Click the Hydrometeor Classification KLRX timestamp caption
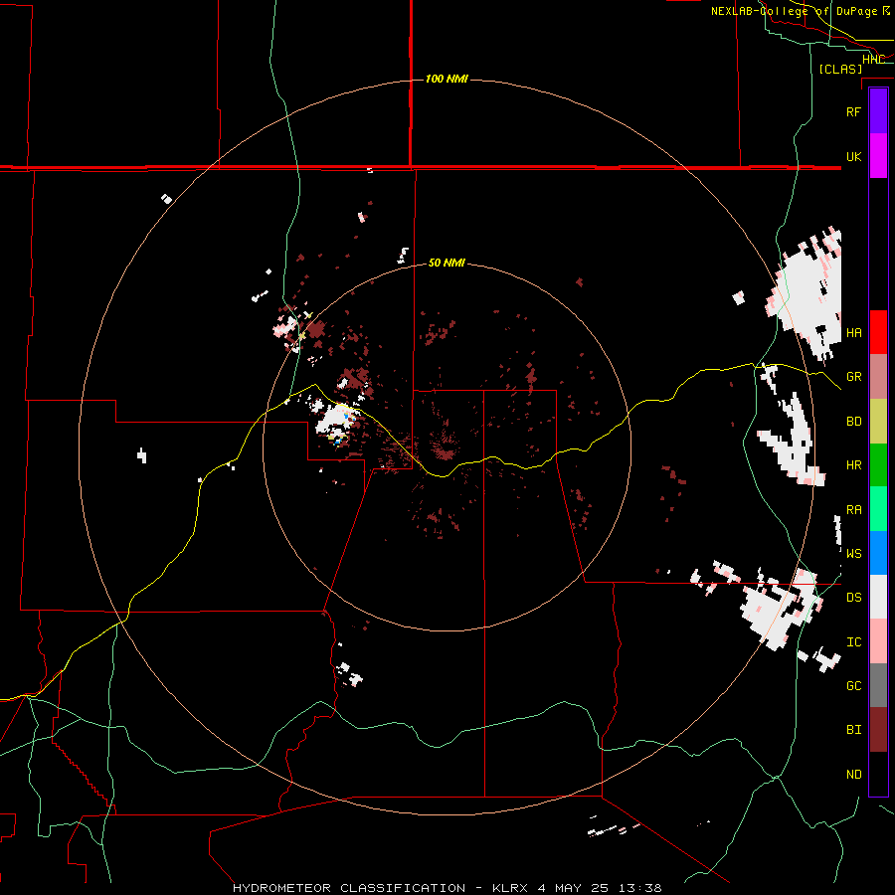 tap(447, 888)
